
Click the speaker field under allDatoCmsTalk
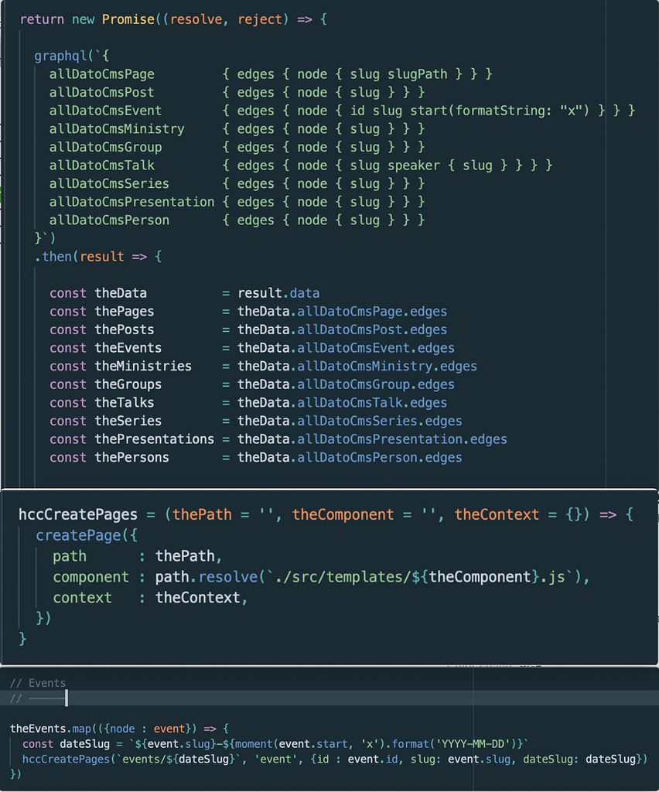(x=416, y=165)
